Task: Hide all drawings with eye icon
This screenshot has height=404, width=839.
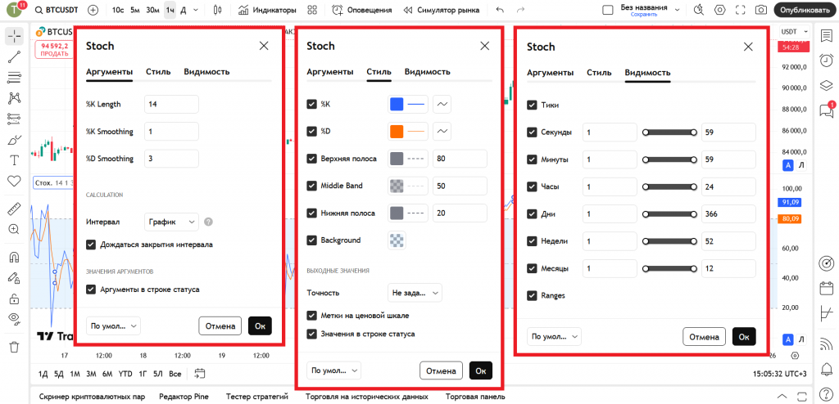Action: pyautogui.click(x=15, y=319)
